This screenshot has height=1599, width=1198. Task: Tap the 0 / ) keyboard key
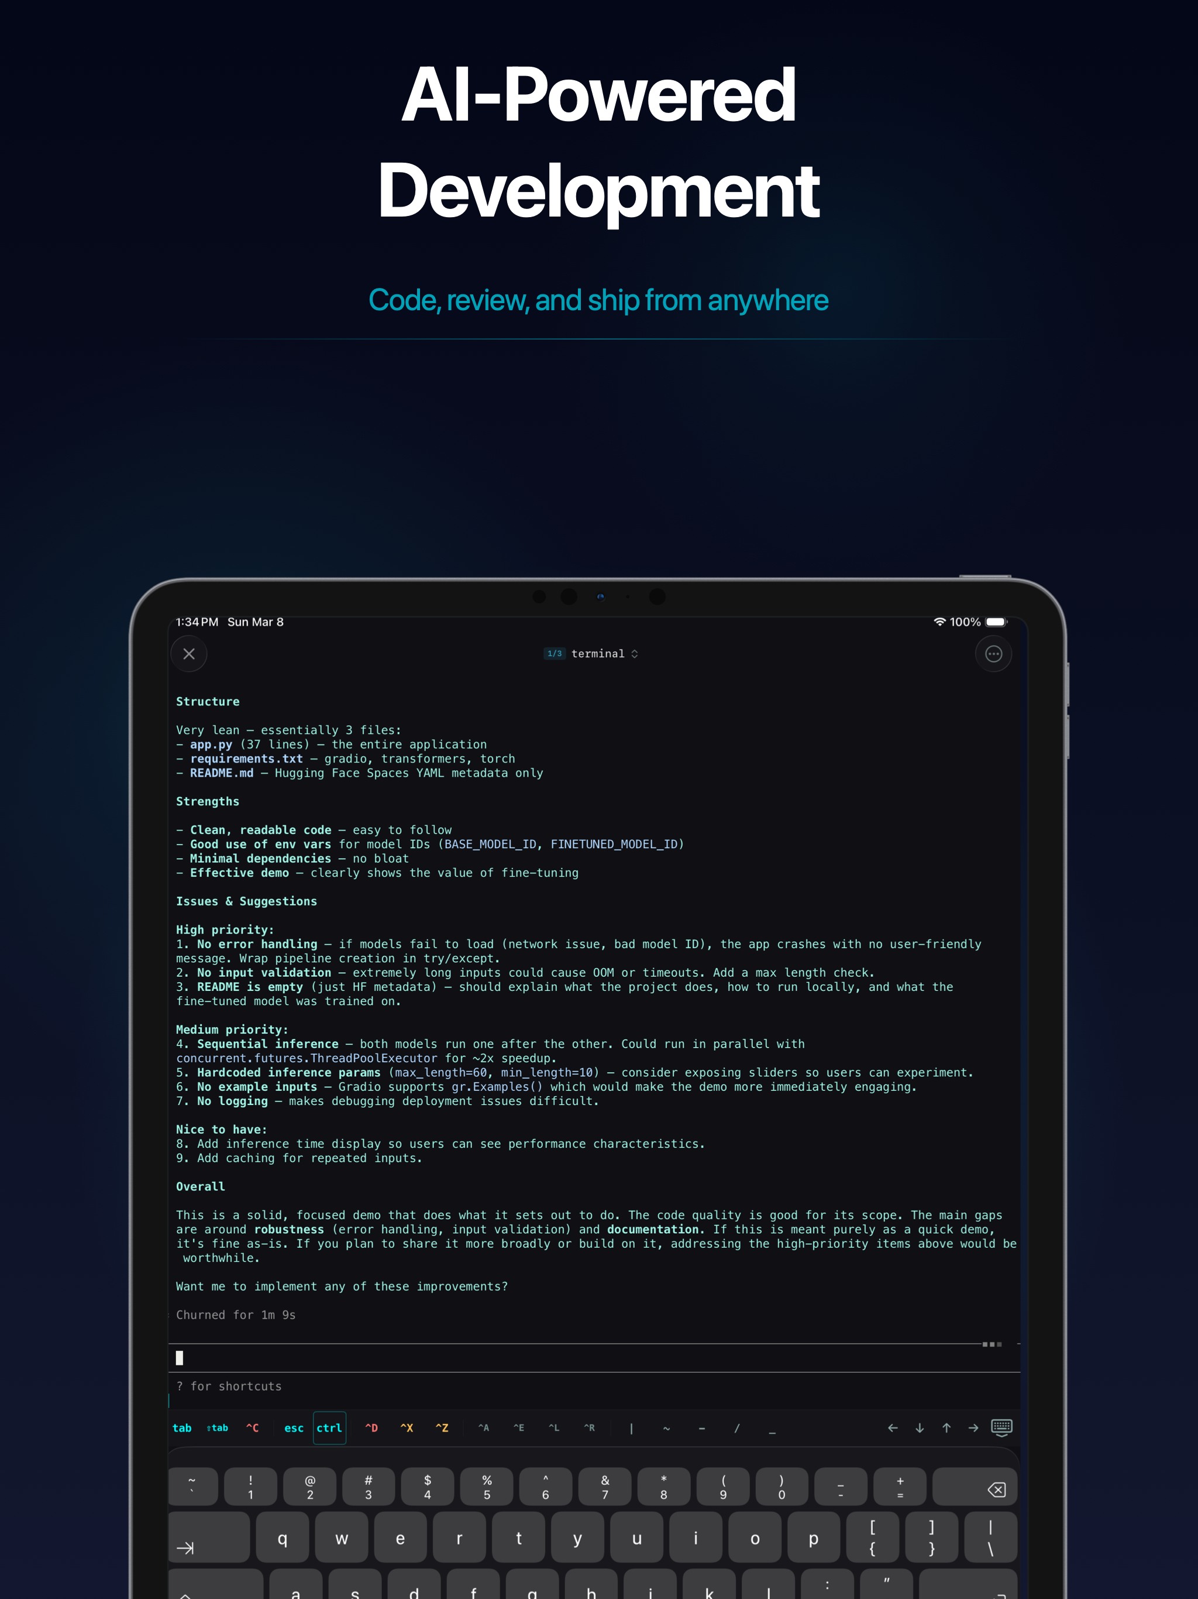point(782,1486)
